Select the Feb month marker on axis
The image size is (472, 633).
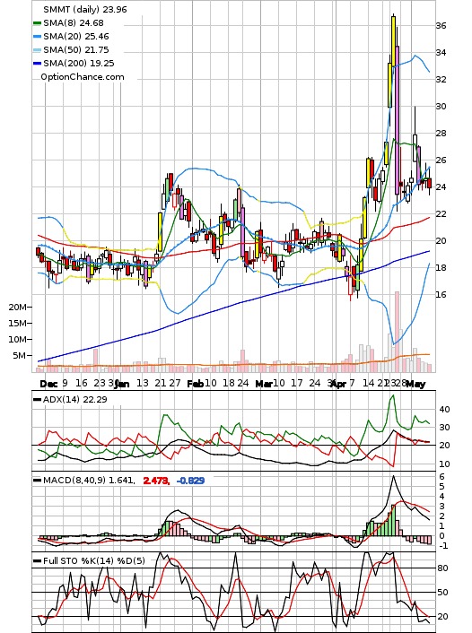coord(195,384)
